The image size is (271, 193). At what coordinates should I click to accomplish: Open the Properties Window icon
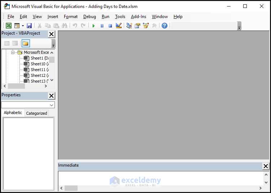point(137,26)
